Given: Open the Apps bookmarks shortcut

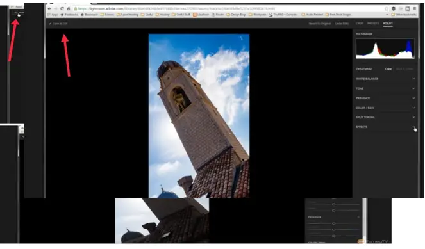Looking at the screenshot, I should pos(53,15).
